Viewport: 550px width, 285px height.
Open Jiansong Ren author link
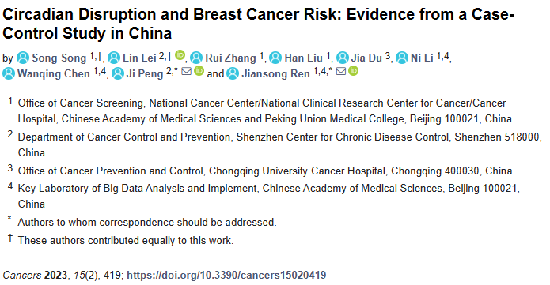click(275, 74)
